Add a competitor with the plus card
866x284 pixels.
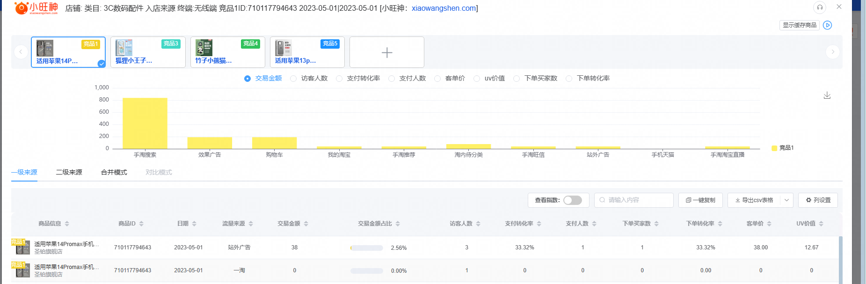(x=386, y=52)
